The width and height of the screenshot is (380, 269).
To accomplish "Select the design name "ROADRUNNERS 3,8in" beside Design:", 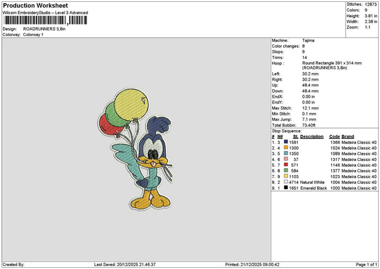I will coord(44,29).
